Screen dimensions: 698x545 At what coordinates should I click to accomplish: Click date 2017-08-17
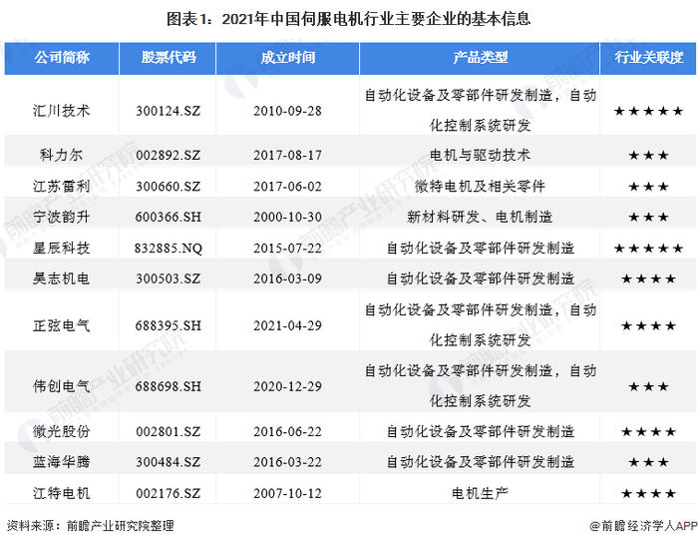(287, 155)
